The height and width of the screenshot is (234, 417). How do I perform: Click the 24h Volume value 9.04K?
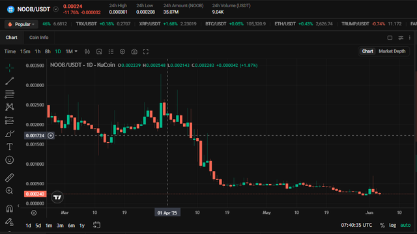click(218, 12)
